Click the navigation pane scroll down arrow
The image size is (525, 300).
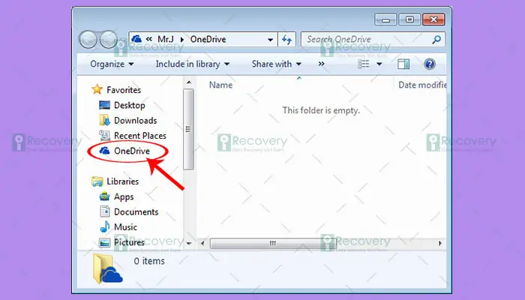point(189,244)
